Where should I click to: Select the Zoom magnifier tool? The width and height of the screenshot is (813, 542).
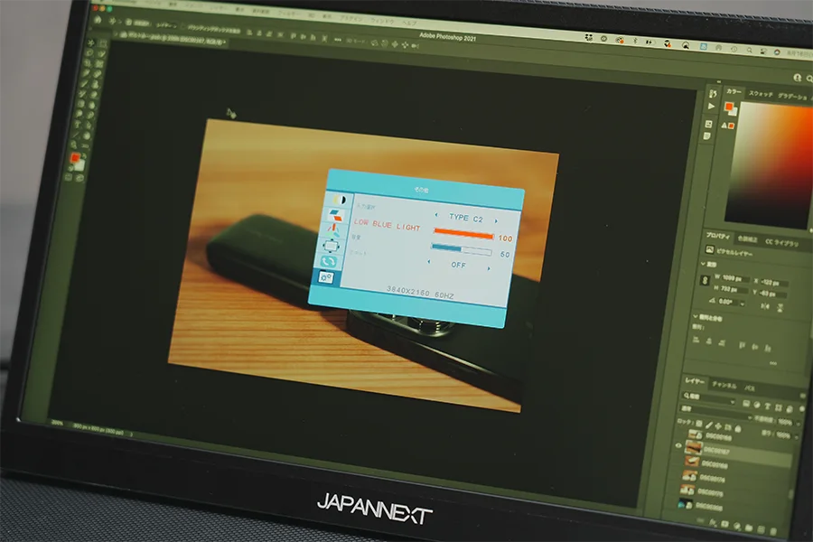[74, 145]
